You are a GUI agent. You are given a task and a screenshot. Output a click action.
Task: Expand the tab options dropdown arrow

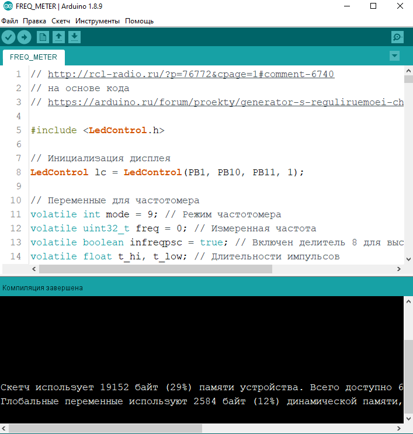[x=394, y=55]
